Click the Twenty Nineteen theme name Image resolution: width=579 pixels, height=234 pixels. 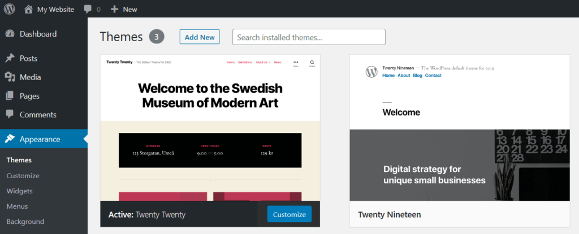389,214
